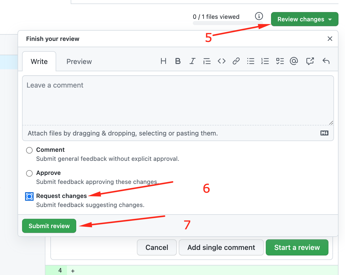The width and height of the screenshot is (345, 275).
Task: Insert a heading with the H icon
Action: pyautogui.click(x=163, y=61)
